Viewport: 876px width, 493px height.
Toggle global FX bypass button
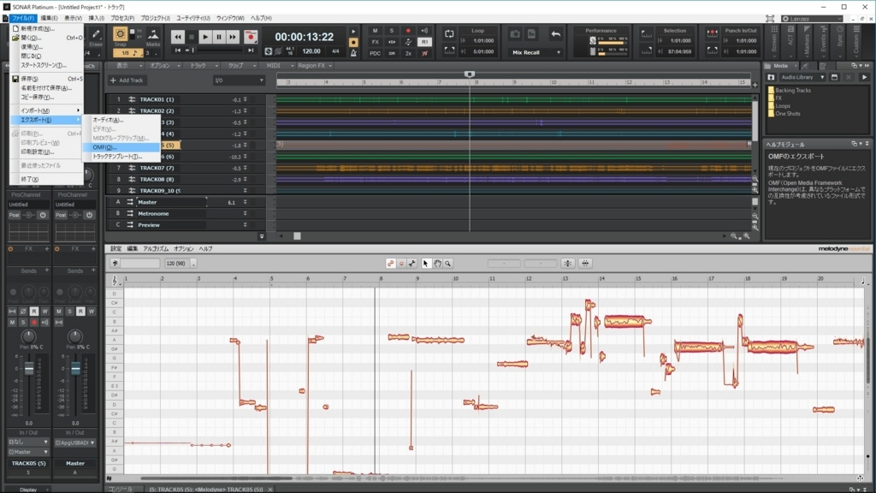(x=375, y=42)
